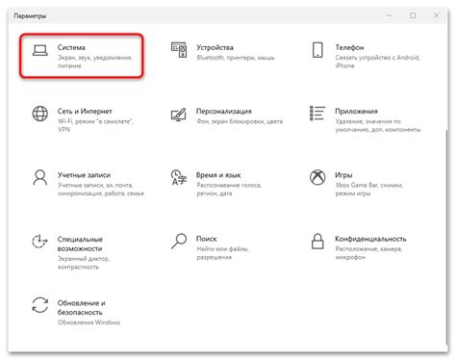The width and height of the screenshot is (456, 360).
Task: Open the Поиск category title
Action: coord(207,239)
